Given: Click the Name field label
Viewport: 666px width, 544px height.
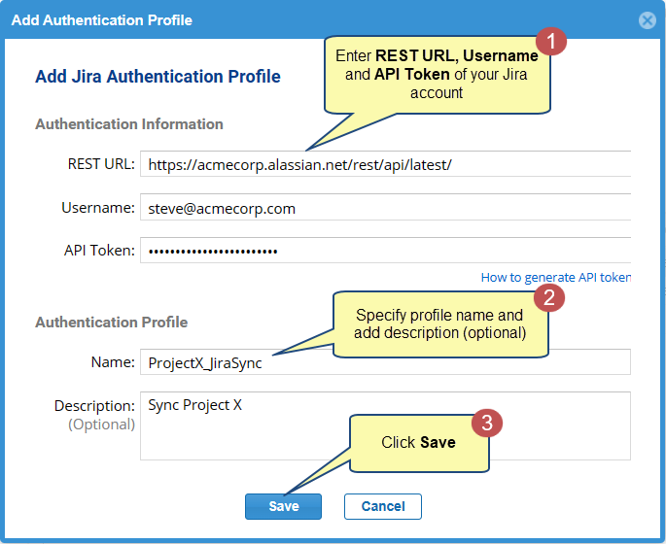Looking at the screenshot, I should (113, 362).
